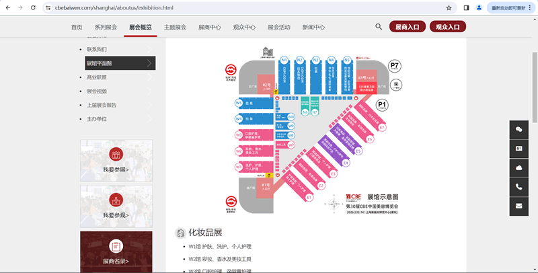
Task: Click the browser profile avatar icon
Action: (x=479, y=8)
